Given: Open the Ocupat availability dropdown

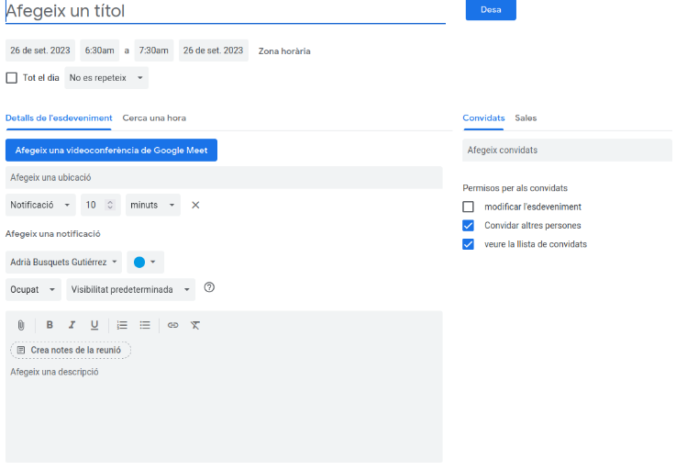Looking at the screenshot, I should [x=33, y=289].
